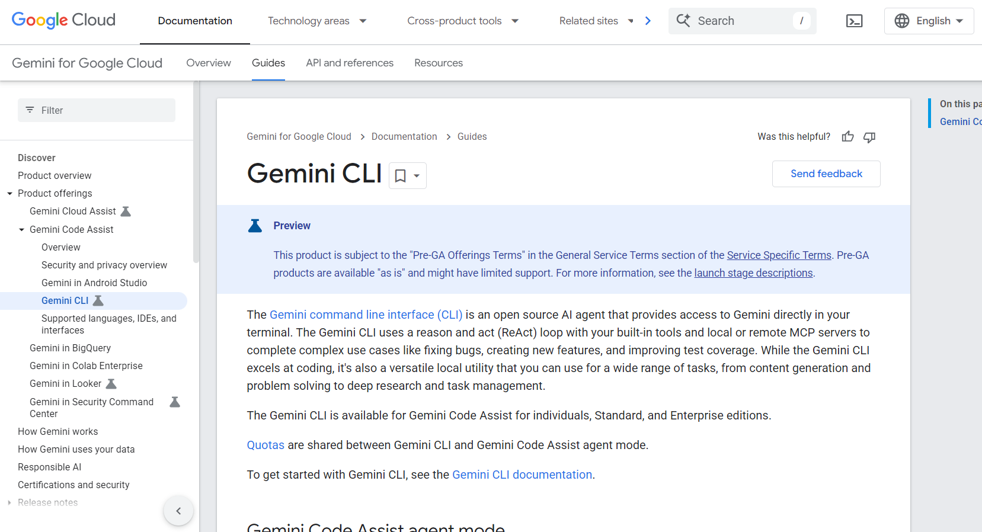Open the Gemini command line interface (CLI) link

pyautogui.click(x=366, y=315)
